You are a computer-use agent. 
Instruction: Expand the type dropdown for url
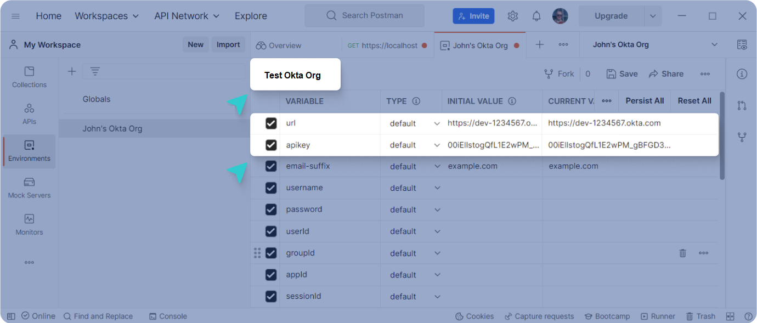tap(437, 123)
